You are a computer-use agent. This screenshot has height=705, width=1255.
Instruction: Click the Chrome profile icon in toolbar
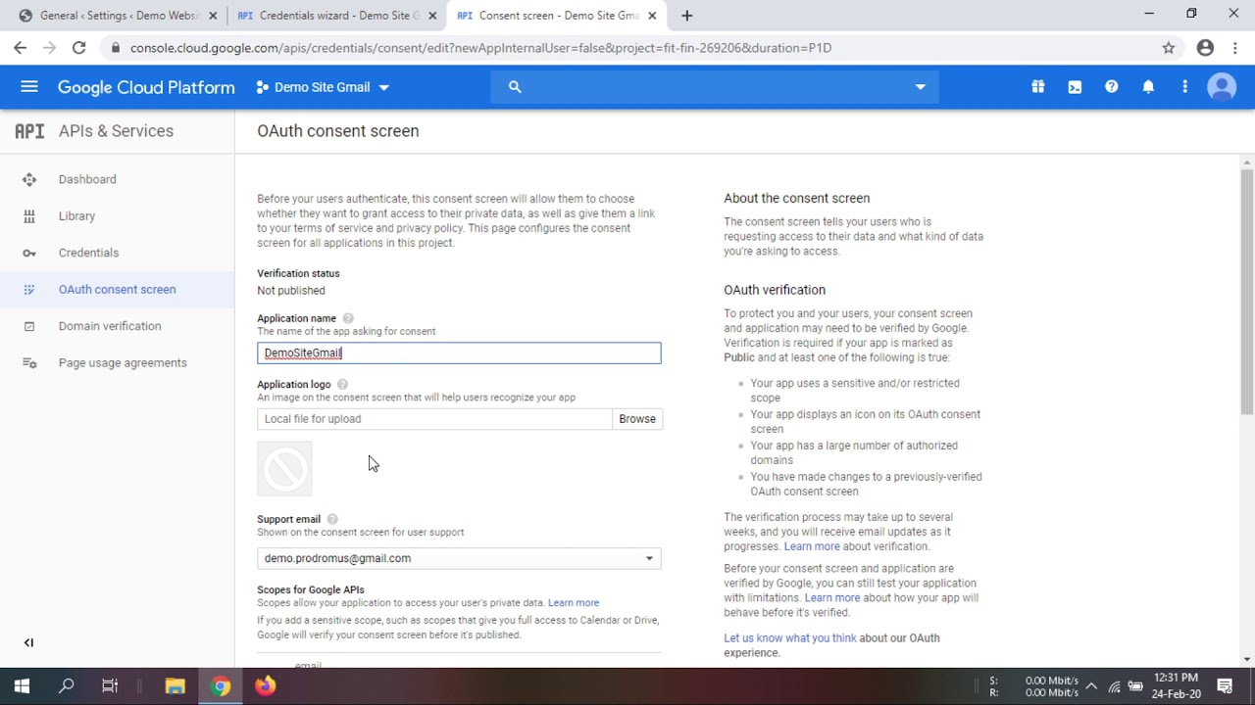tap(1205, 48)
